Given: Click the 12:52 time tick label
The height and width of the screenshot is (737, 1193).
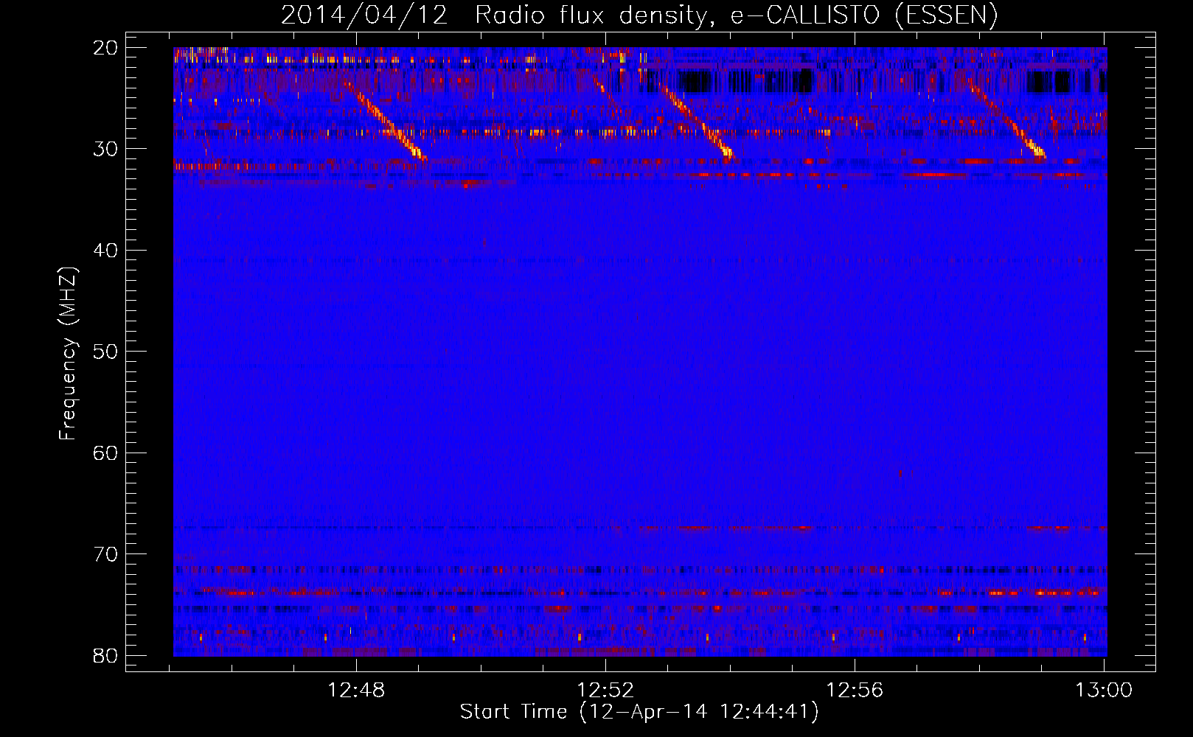Looking at the screenshot, I should tap(605, 690).
